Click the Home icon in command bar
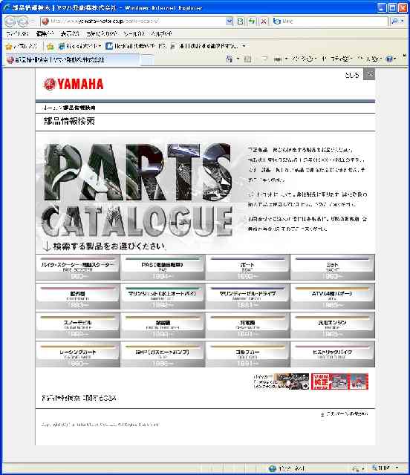This screenshot has height=475, width=410. 230,59
